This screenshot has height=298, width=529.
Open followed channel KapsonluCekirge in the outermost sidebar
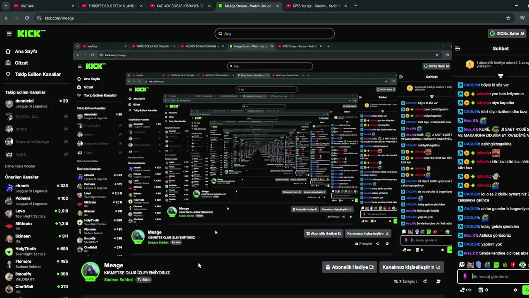[36, 142]
